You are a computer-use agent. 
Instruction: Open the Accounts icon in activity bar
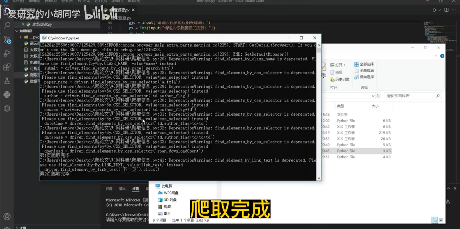(x=7, y=217)
